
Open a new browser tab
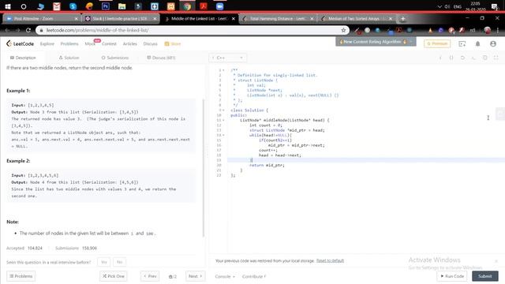coord(402,19)
